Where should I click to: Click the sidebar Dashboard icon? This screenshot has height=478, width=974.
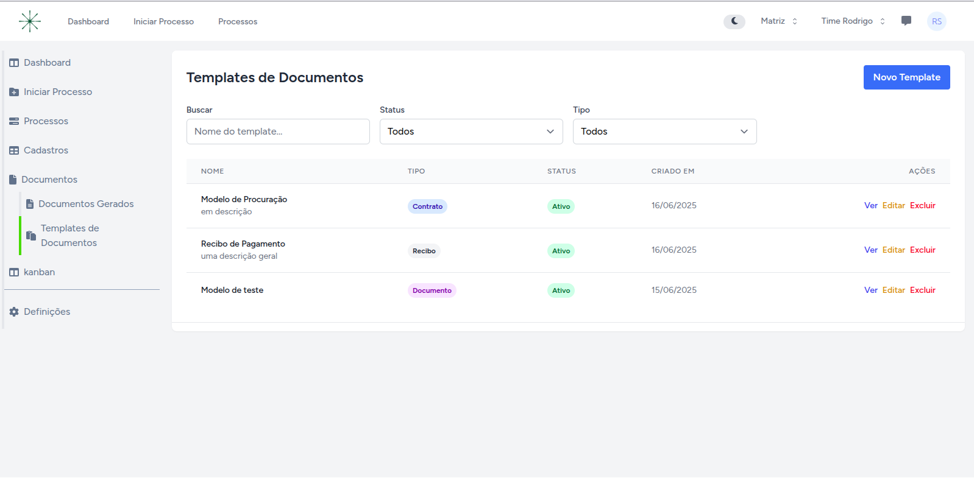pyautogui.click(x=14, y=63)
